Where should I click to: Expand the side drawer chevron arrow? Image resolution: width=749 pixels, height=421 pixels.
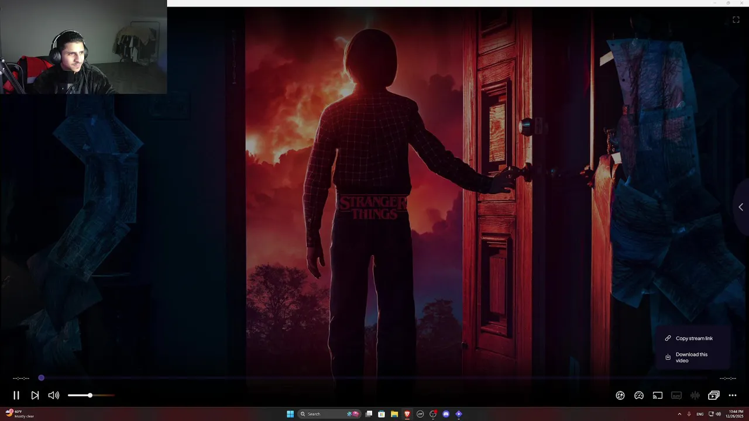coord(741,207)
